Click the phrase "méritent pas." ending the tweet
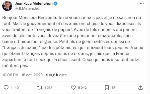150x94 pixels. click(x=15, y=65)
